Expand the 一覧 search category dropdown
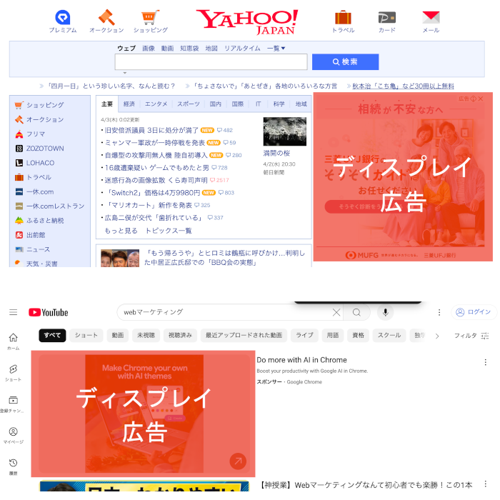 [x=276, y=48]
